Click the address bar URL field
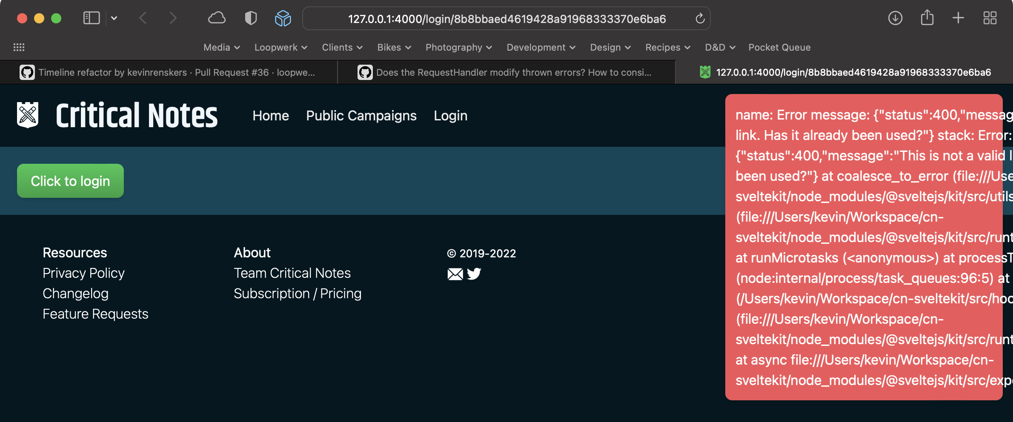The image size is (1013, 422). coord(506,19)
